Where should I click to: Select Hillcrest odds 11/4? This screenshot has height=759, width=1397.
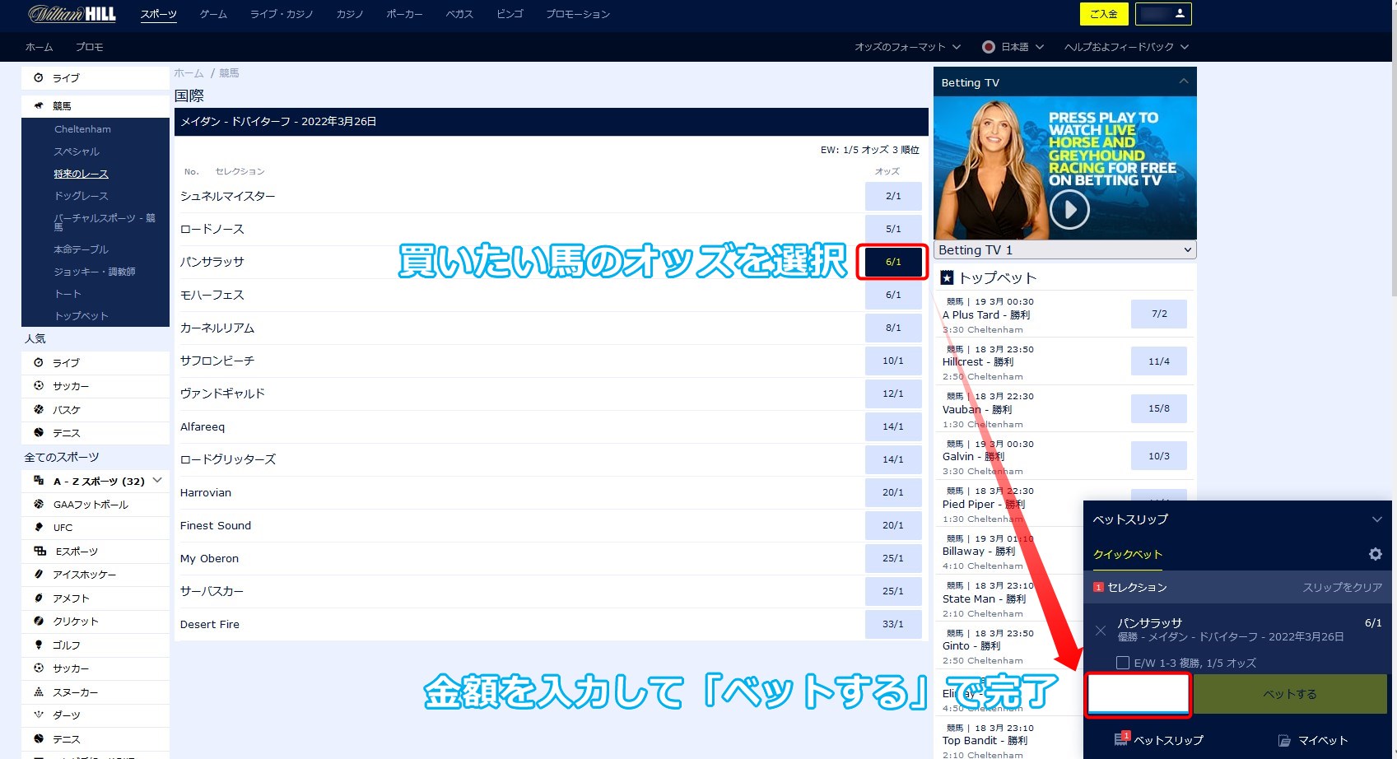click(x=1159, y=361)
